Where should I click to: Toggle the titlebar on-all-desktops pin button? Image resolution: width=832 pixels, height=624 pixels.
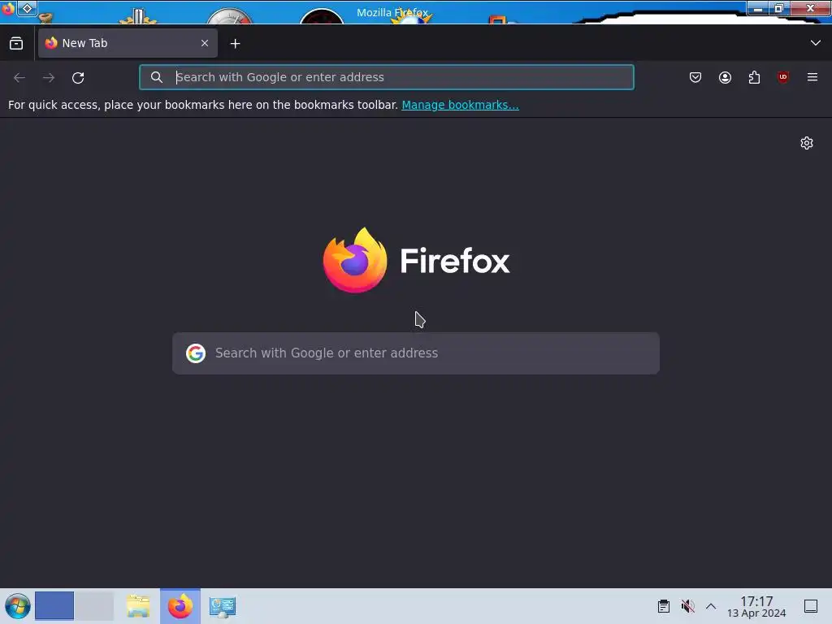tap(27, 8)
